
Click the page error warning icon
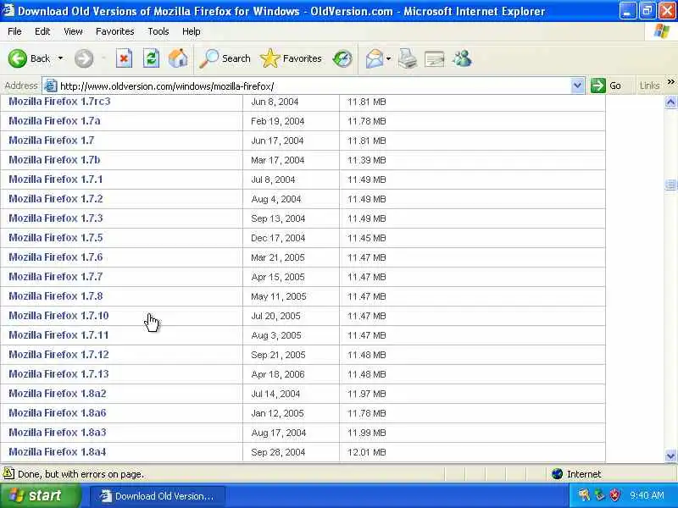(x=8, y=473)
